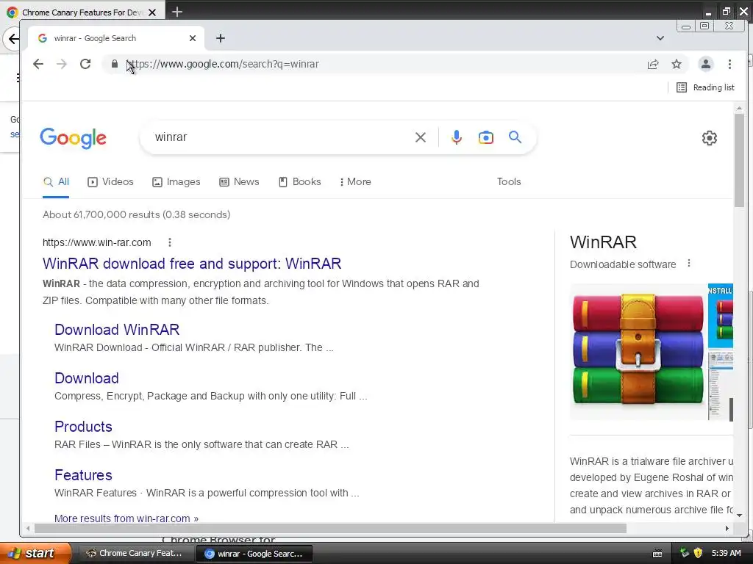Click the horizontal scrollbar thumb
The image size is (753, 564).
pos(331,529)
